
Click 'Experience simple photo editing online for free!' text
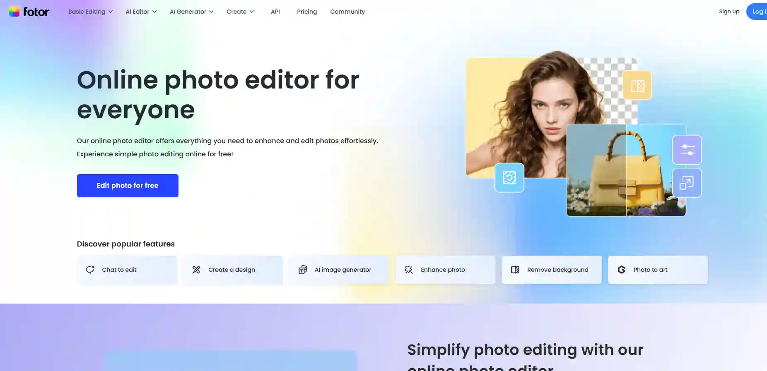(x=155, y=154)
